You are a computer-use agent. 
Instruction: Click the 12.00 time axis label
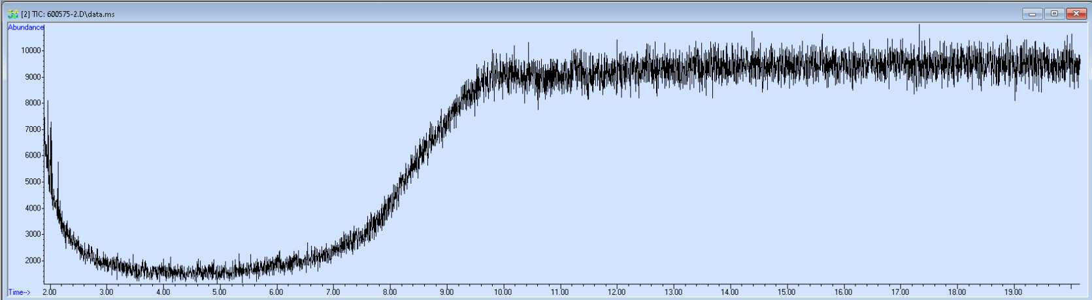click(616, 292)
